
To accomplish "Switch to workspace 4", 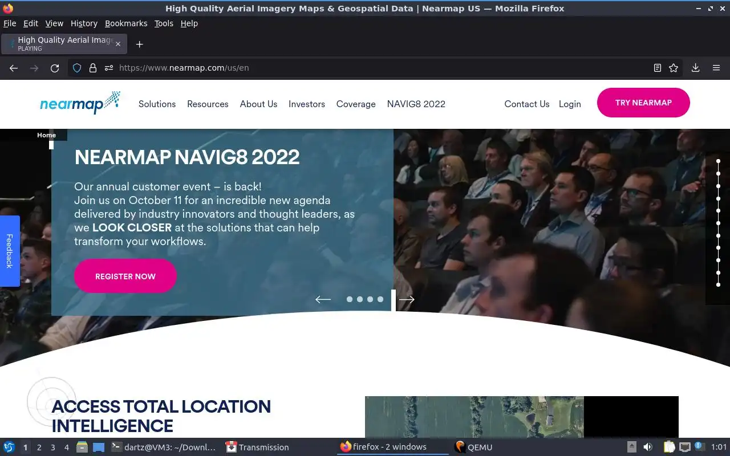I will [x=66, y=447].
